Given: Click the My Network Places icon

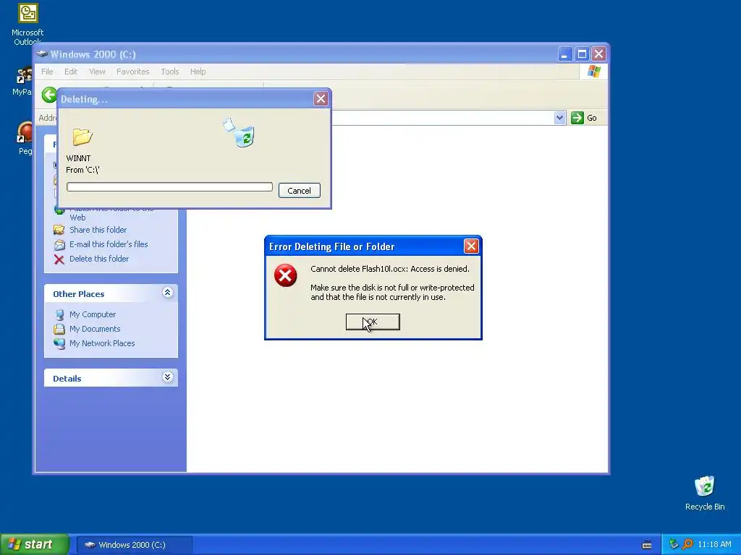Looking at the screenshot, I should (x=59, y=343).
